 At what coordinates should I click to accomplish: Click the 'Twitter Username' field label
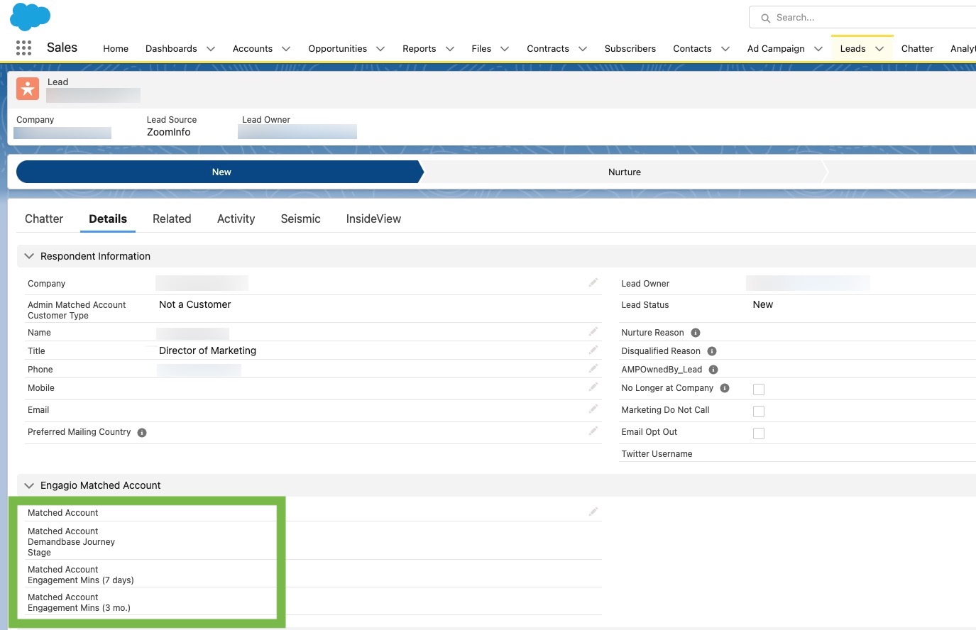[657, 454]
